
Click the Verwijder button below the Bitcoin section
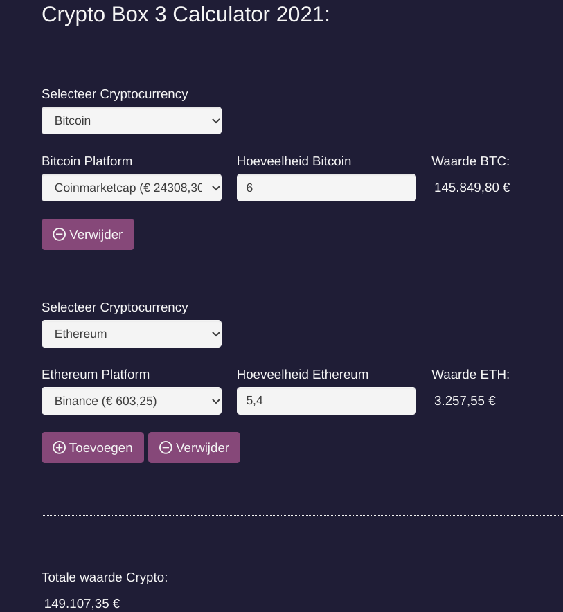coord(88,234)
